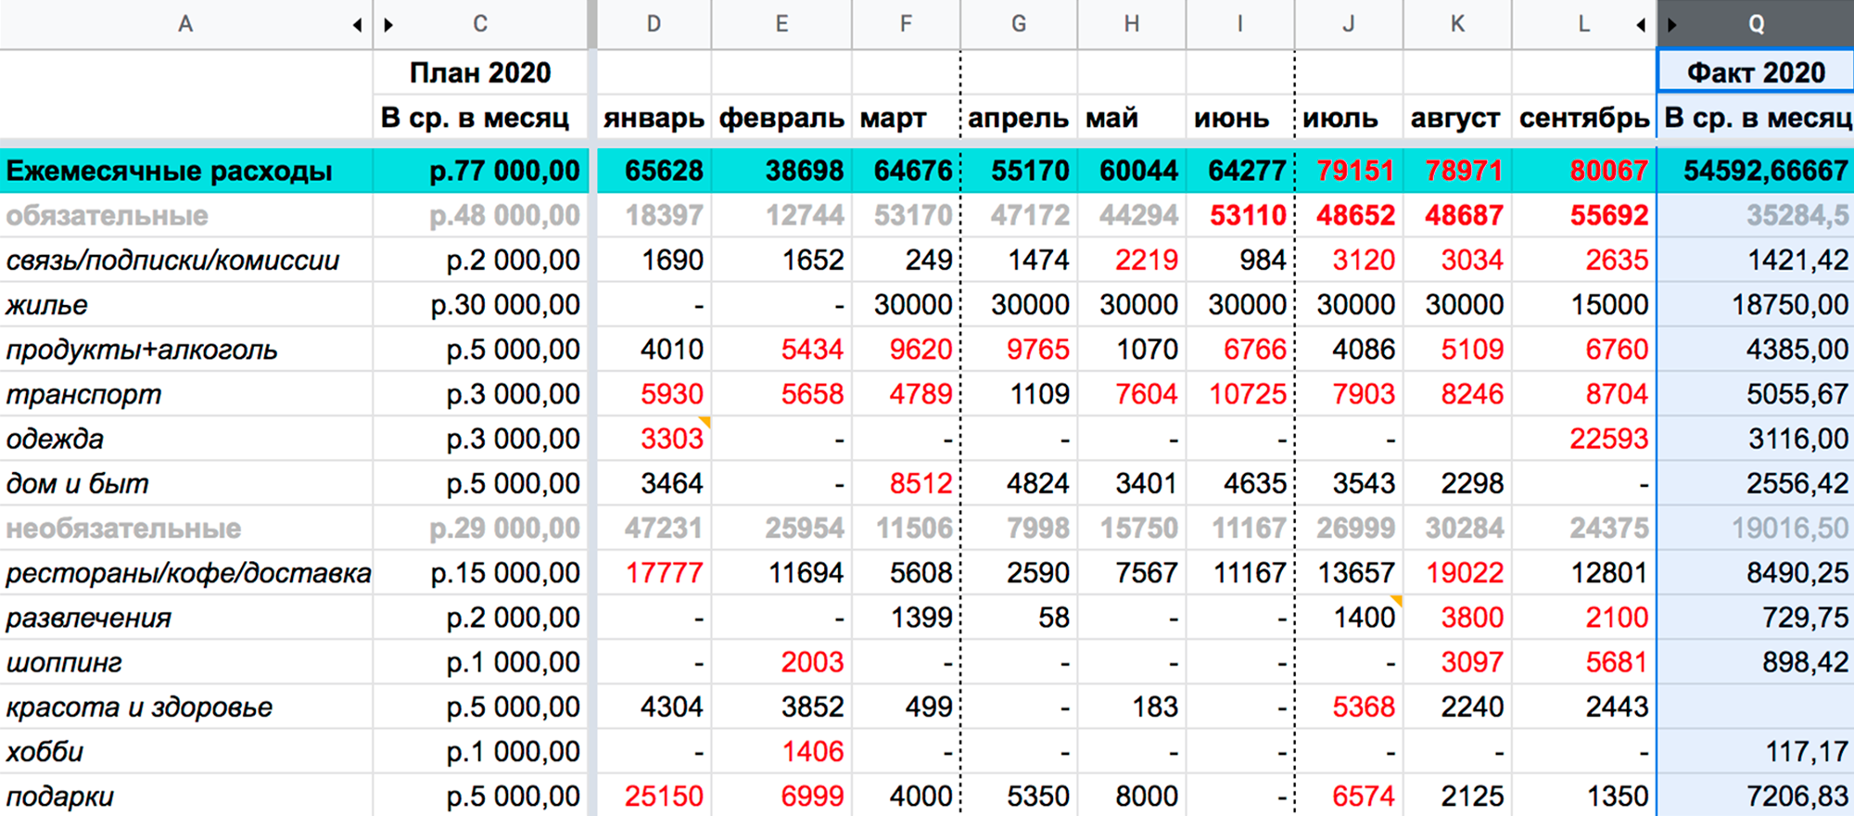
Task: Select the 'март' header cell
Action: (x=906, y=118)
